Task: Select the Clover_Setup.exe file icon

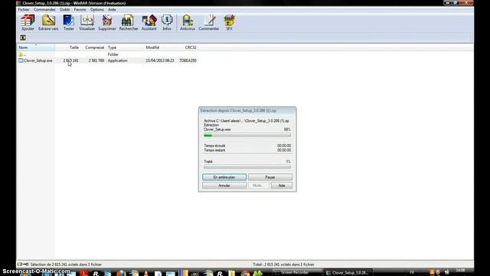Action: coord(21,61)
